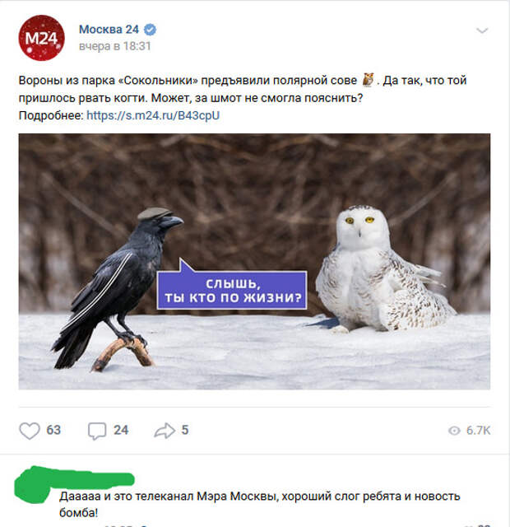Open comments via the speech bubble icon
Image resolution: width=510 pixels, height=527 pixels.
[x=97, y=431]
